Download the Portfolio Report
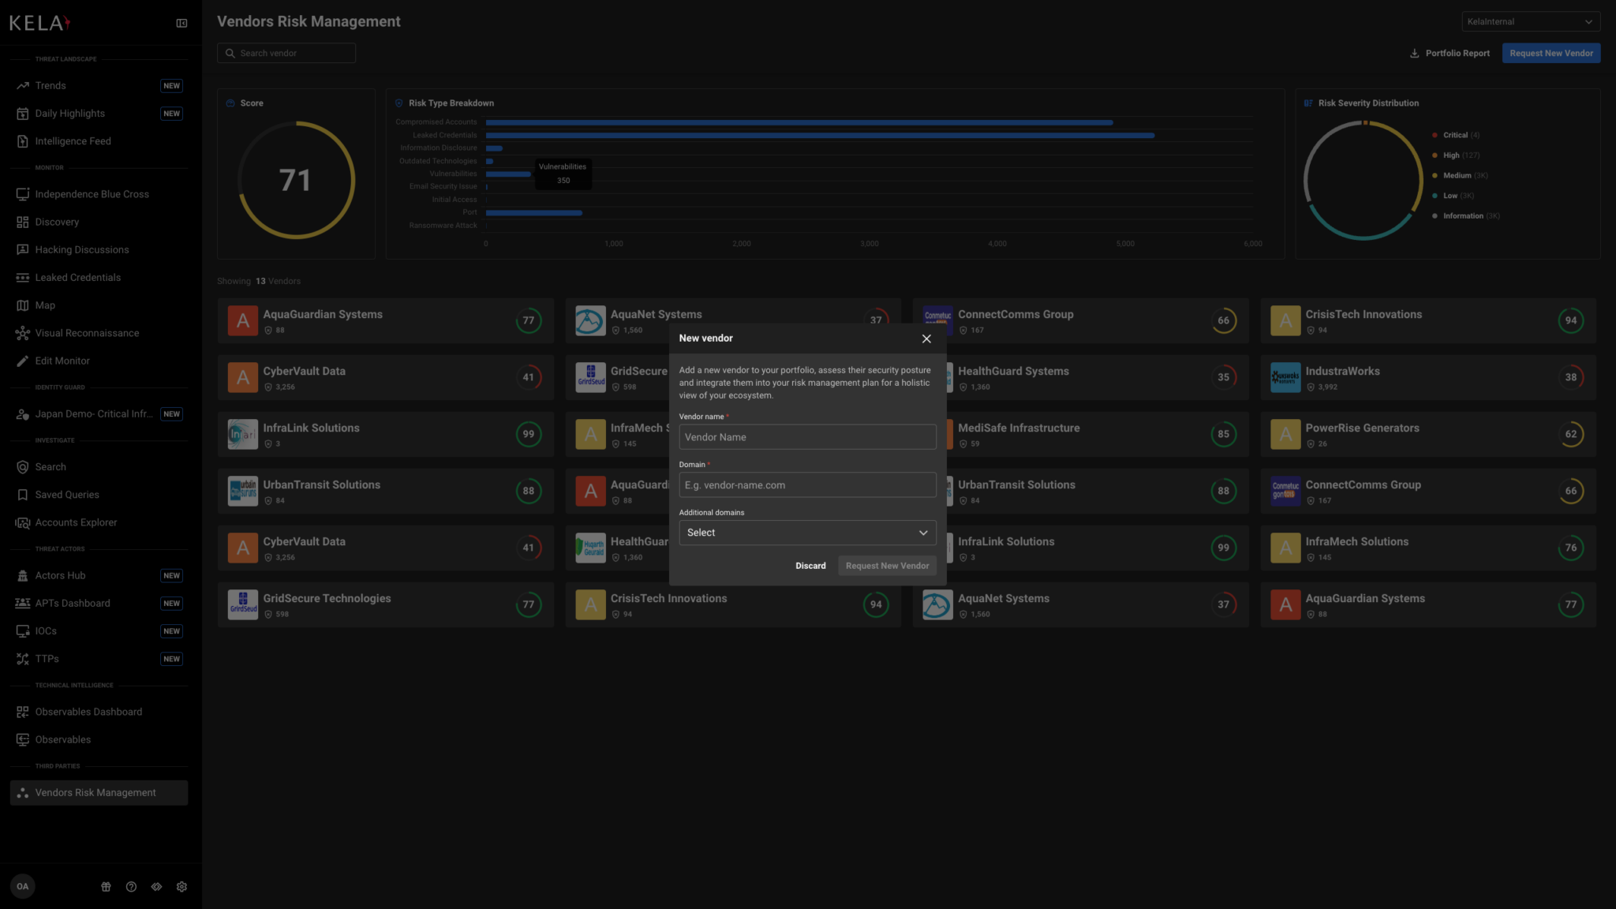Viewport: 1616px width, 909px height. point(1449,53)
